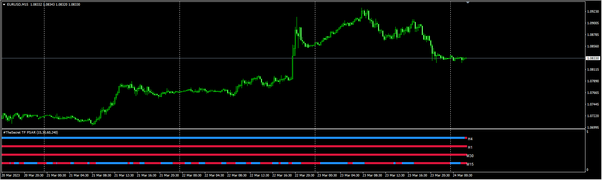
Task: Click the 23 Mar 04:30 time label
Action: 349,175
